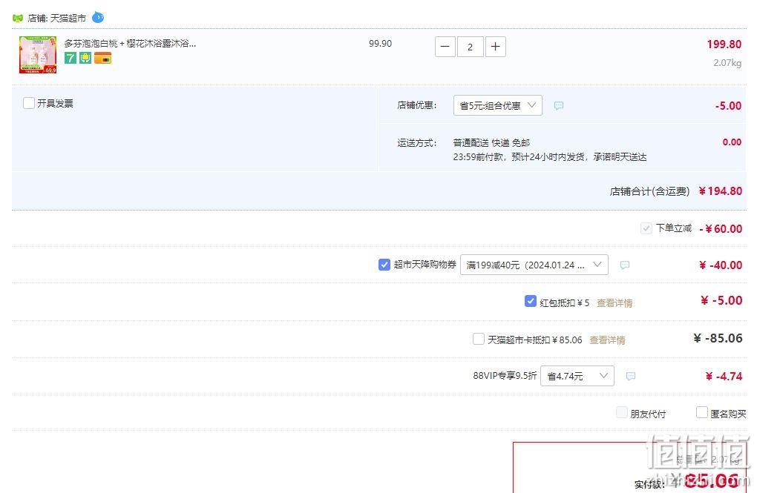Click the 下单立减 amount -¥60.00
Viewport: 757px width, 493px height.
click(x=721, y=228)
